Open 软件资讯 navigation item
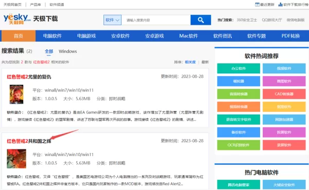Screen dimensions: 309x190 (222, 36)
